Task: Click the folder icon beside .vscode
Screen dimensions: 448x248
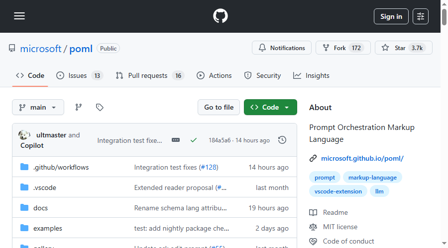Action: coord(24,187)
